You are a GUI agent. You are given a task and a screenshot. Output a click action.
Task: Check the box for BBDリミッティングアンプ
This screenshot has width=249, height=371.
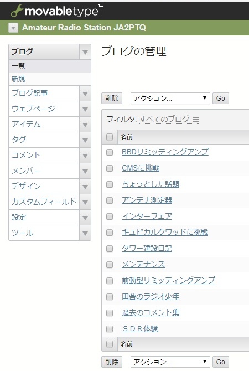(x=110, y=152)
